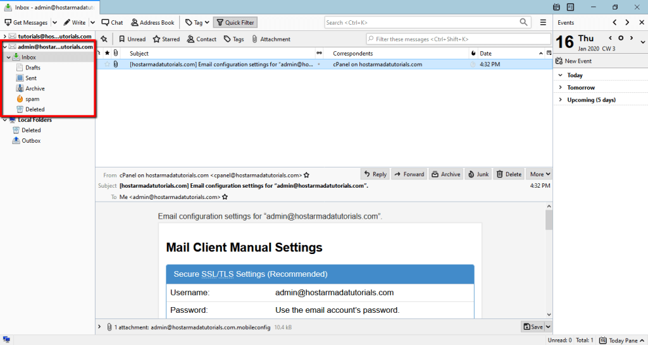
Task: Collapse the Today events section
Action: (x=561, y=76)
